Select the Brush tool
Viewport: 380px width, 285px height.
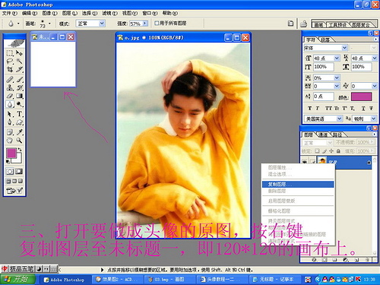click(x=19, y=80)
